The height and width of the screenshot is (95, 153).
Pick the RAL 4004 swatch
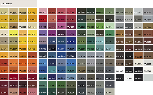71,26
